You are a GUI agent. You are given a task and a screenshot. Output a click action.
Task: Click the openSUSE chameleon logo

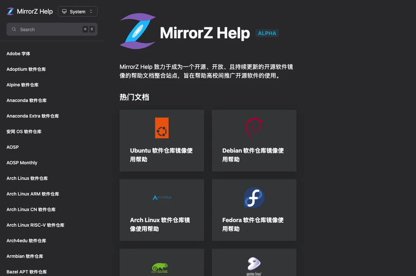point(160,268)
